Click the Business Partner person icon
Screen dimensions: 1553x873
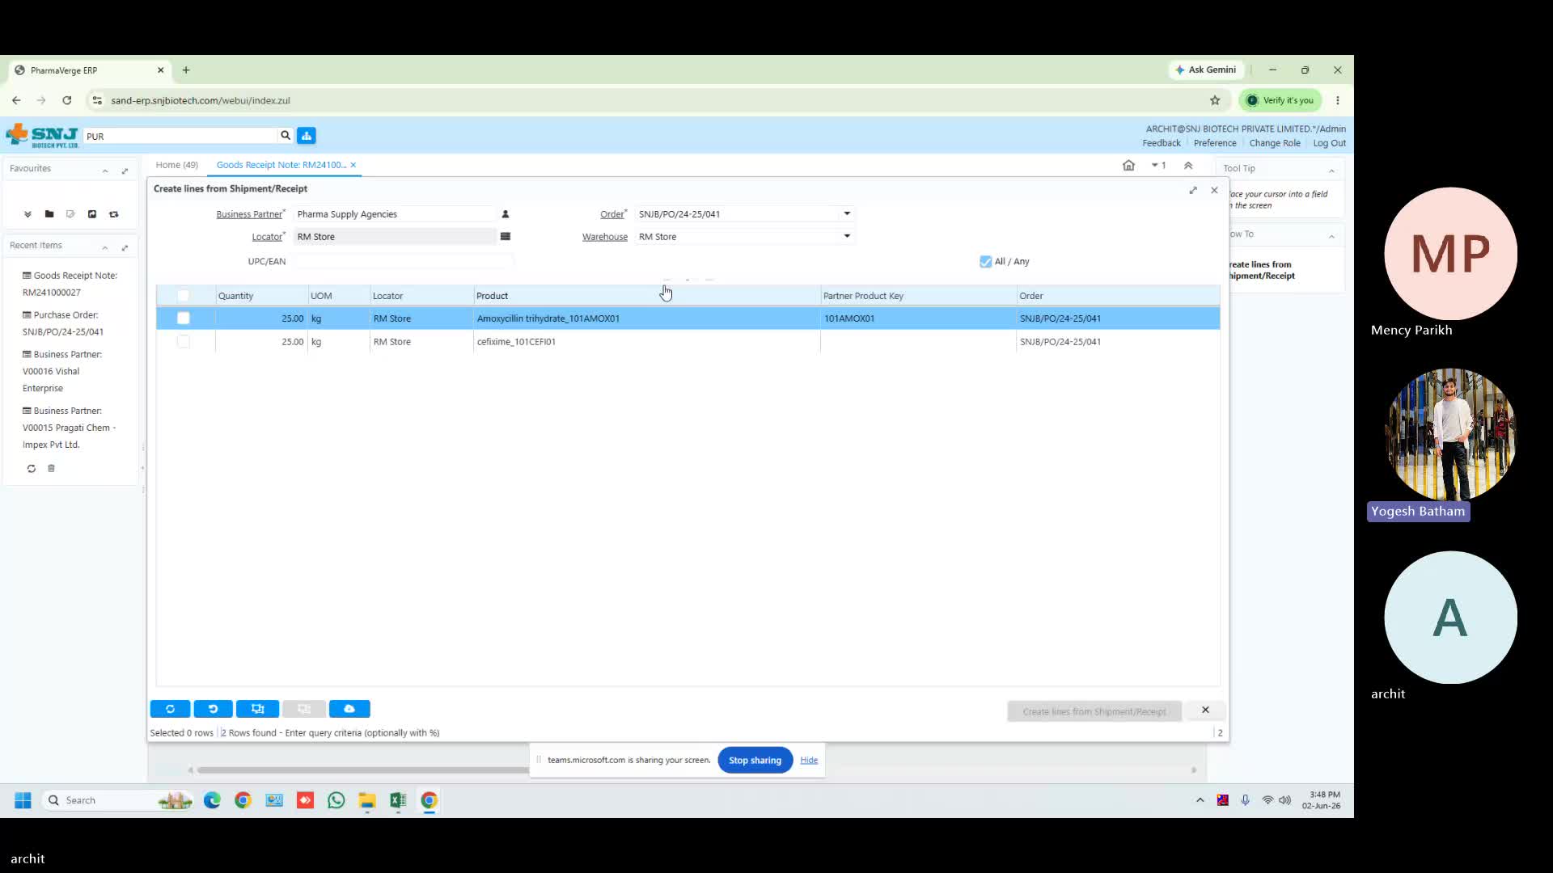(506, 214)
